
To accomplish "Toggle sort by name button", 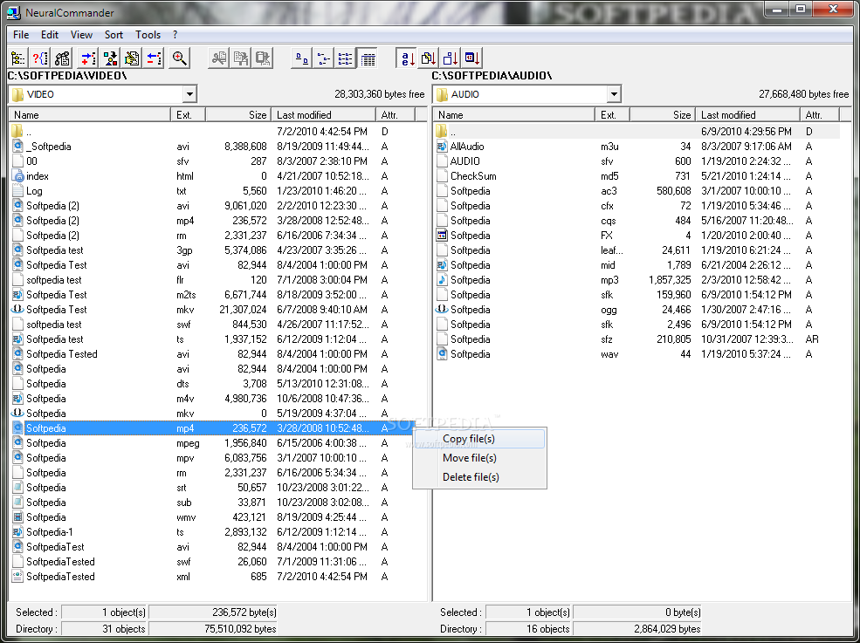I will (406, 58).
